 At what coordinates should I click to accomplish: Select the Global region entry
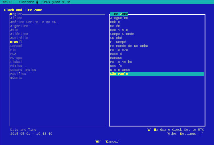pos(16,62)
